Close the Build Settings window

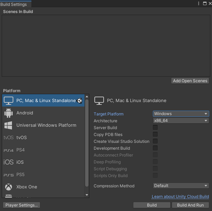click(210, 3)
